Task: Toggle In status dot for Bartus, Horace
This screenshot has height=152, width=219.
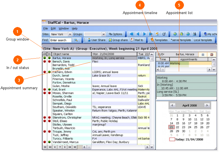Action: coord(49,58)
